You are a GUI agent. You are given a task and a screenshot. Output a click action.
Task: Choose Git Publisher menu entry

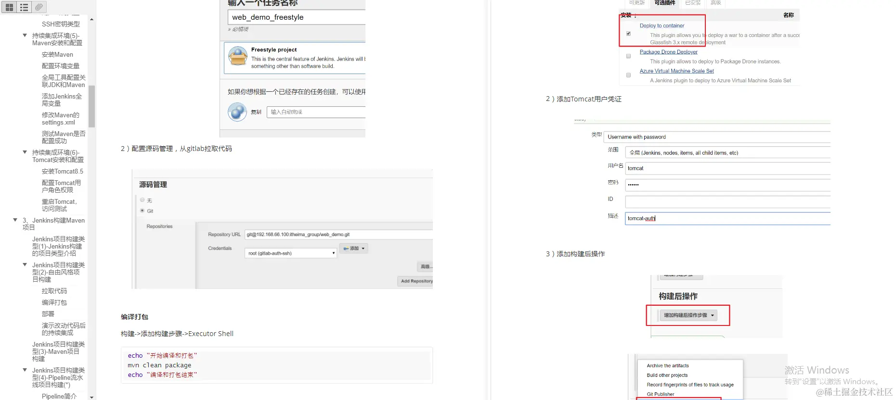[660, 394]
